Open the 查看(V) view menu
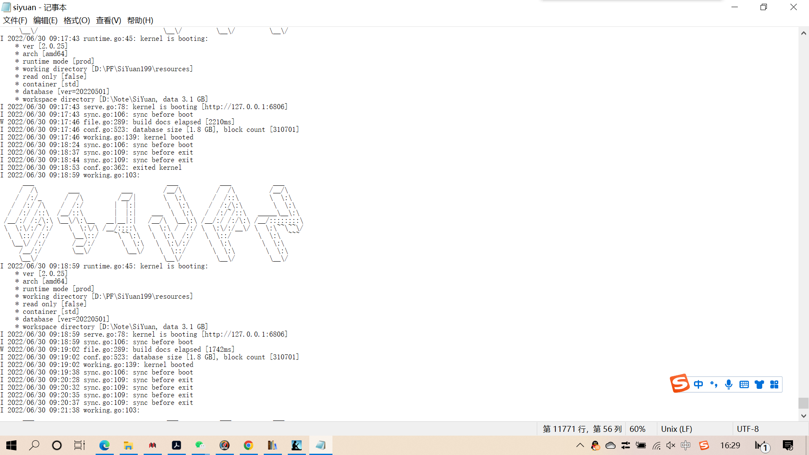Viewport: 809px width, 455px height. (x=108, y=20)
